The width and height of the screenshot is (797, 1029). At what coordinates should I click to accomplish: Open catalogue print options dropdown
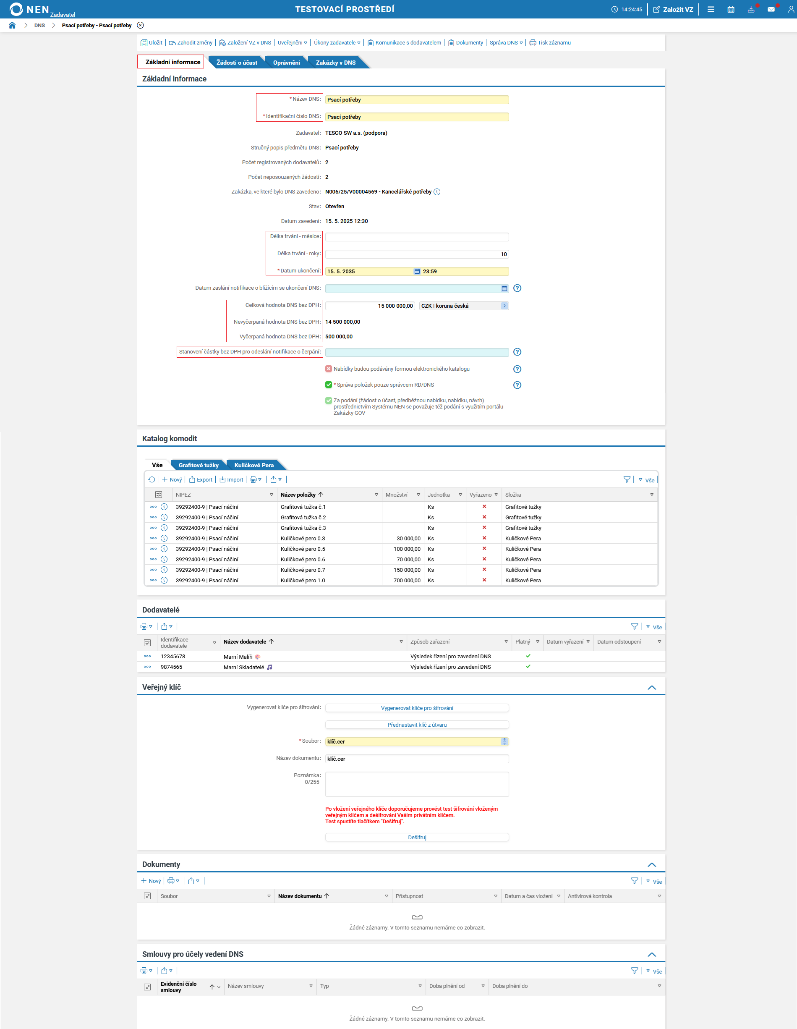255,479
